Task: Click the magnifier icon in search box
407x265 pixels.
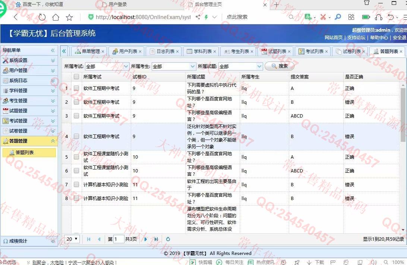Action: click(291, 17)
